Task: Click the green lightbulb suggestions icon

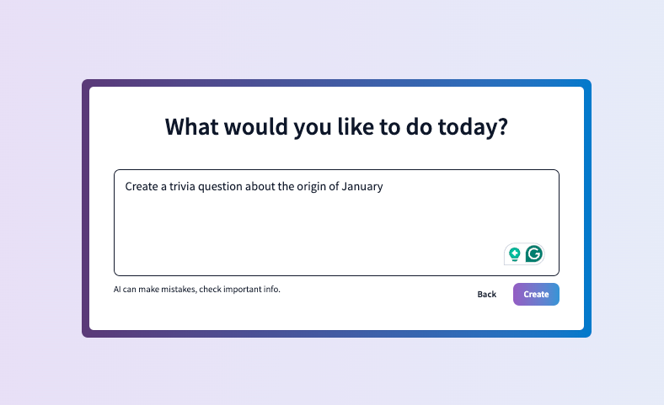Action: click(x=515, y=254)
